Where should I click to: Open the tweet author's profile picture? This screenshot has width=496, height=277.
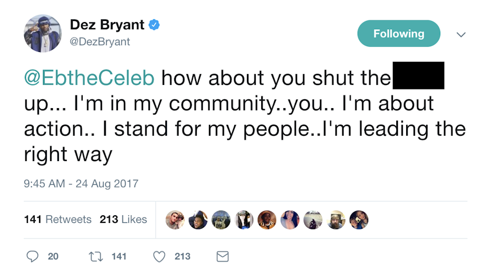click(42, 33)
